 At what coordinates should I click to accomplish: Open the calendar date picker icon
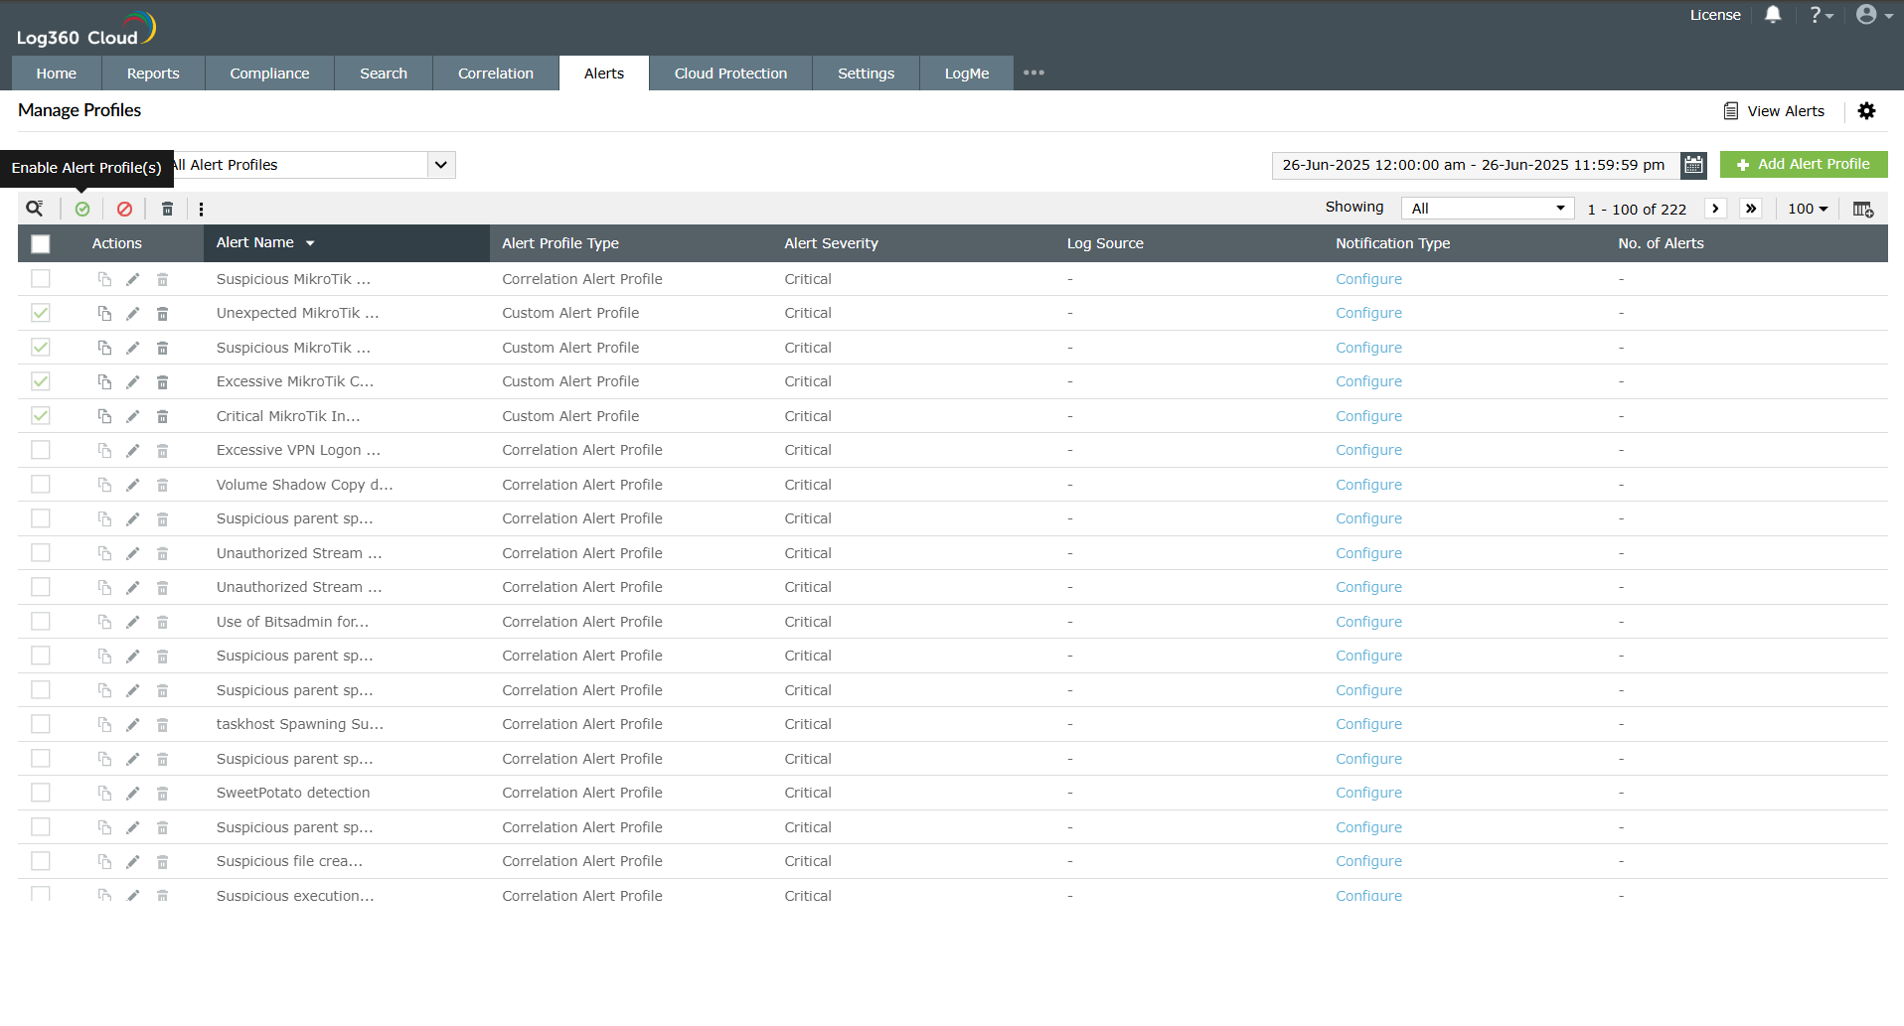coord(1693,165)
